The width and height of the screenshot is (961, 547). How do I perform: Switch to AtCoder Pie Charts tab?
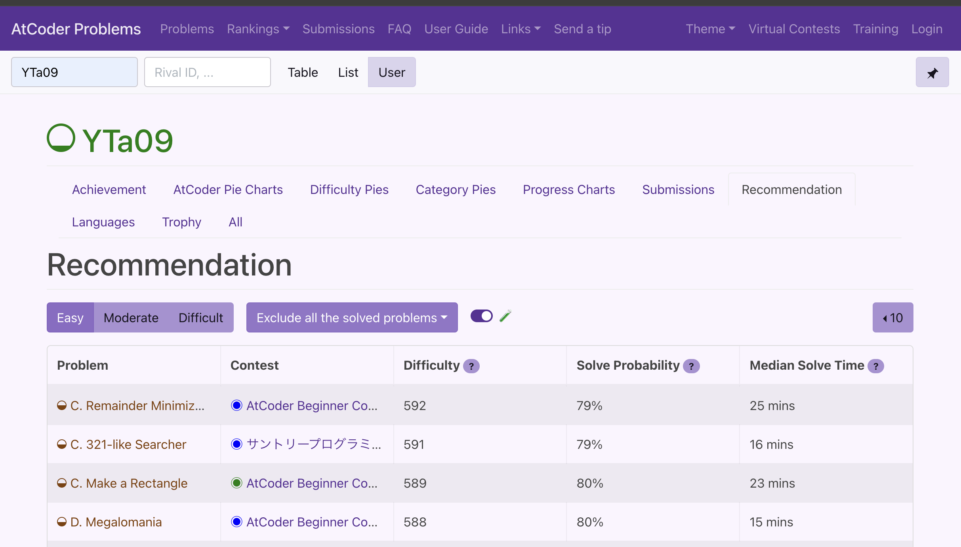pos(228,190)
